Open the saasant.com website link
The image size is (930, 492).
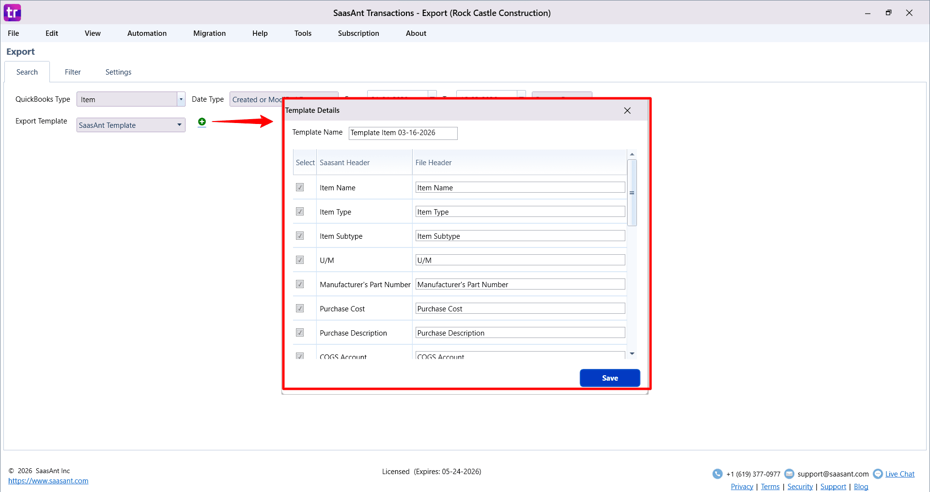point(48,481)
